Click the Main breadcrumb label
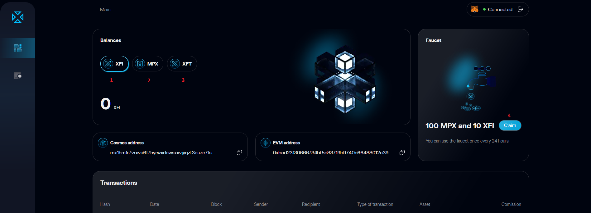 [x=105, y=10]
